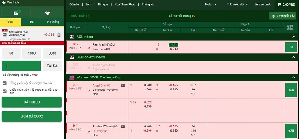
Task: Click the ĐẶT CƯỢC button
Action: coord(32,102)
